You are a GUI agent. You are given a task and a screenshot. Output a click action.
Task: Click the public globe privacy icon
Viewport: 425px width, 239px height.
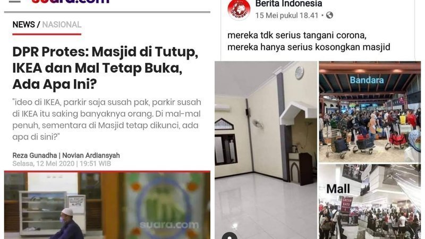[329, 15]
